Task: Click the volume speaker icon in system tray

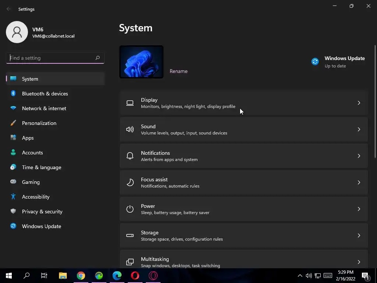Action: 309,276
